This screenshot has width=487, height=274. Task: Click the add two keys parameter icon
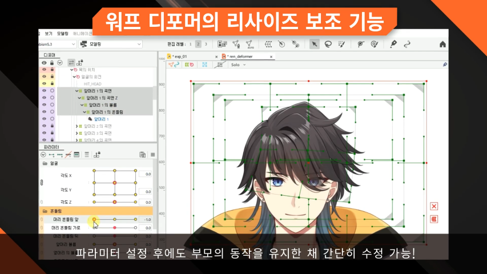click(51, 155)
